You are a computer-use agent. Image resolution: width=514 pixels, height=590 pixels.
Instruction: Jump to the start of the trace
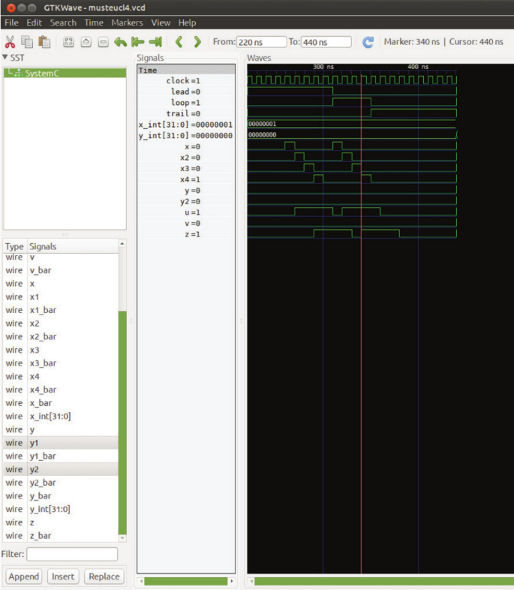(138, 42)
